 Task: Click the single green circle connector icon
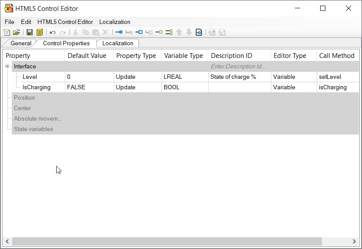(x=159, y=32)
